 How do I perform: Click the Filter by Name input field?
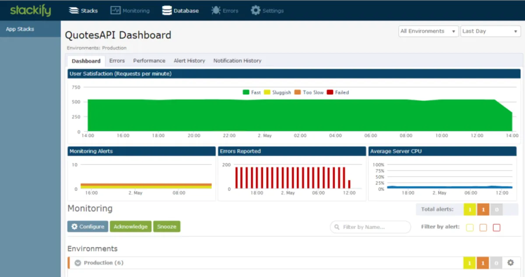374,227
